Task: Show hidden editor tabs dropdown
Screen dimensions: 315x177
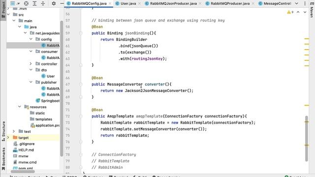Action: (296, 3)
